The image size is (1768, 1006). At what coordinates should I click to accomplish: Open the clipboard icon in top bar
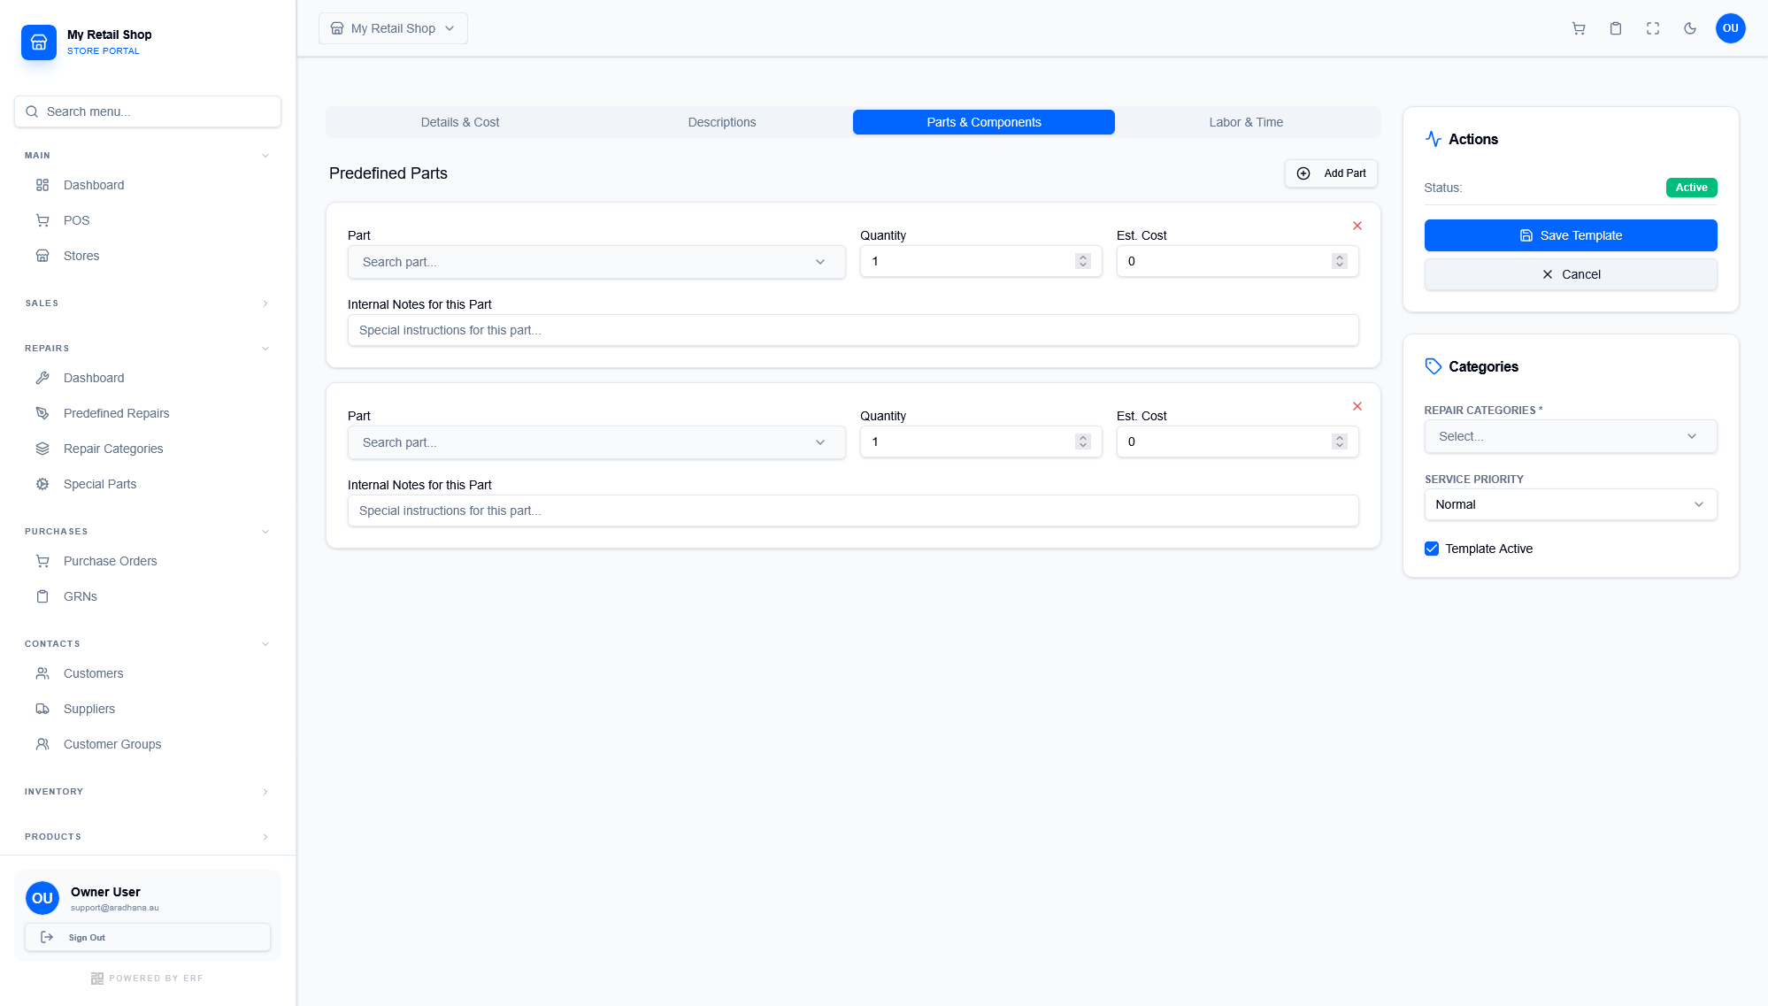[1616, 28]
